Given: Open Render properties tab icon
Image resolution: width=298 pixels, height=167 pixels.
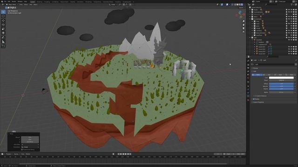Looking at the screenshot, I should coord(248,64).
